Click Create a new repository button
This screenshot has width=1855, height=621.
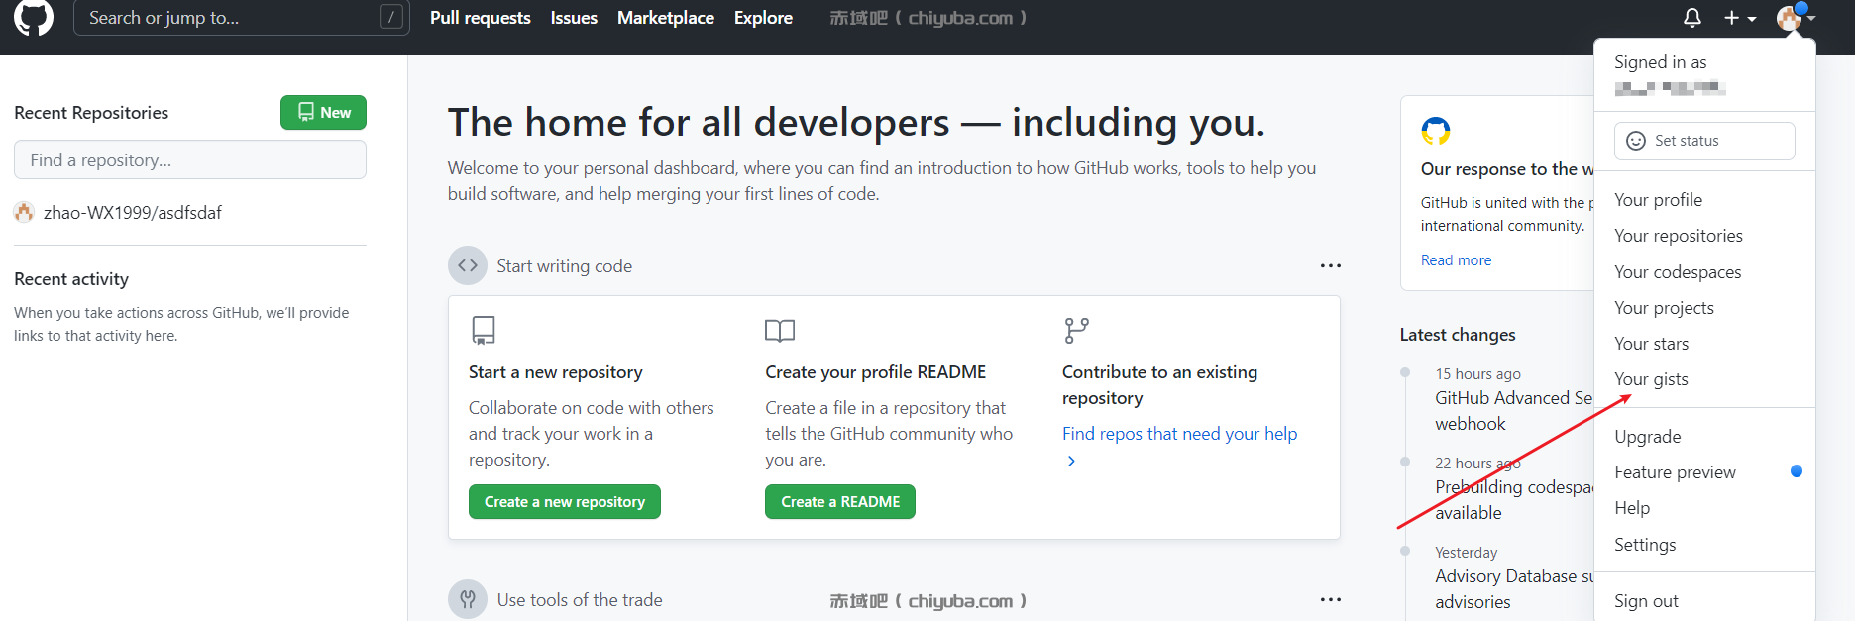pos(565,501)
